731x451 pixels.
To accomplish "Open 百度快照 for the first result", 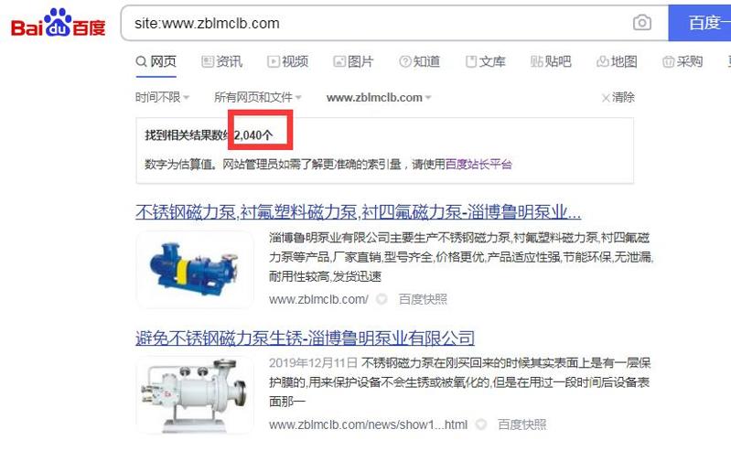I will pyautogui.click(x=423, y=299).
